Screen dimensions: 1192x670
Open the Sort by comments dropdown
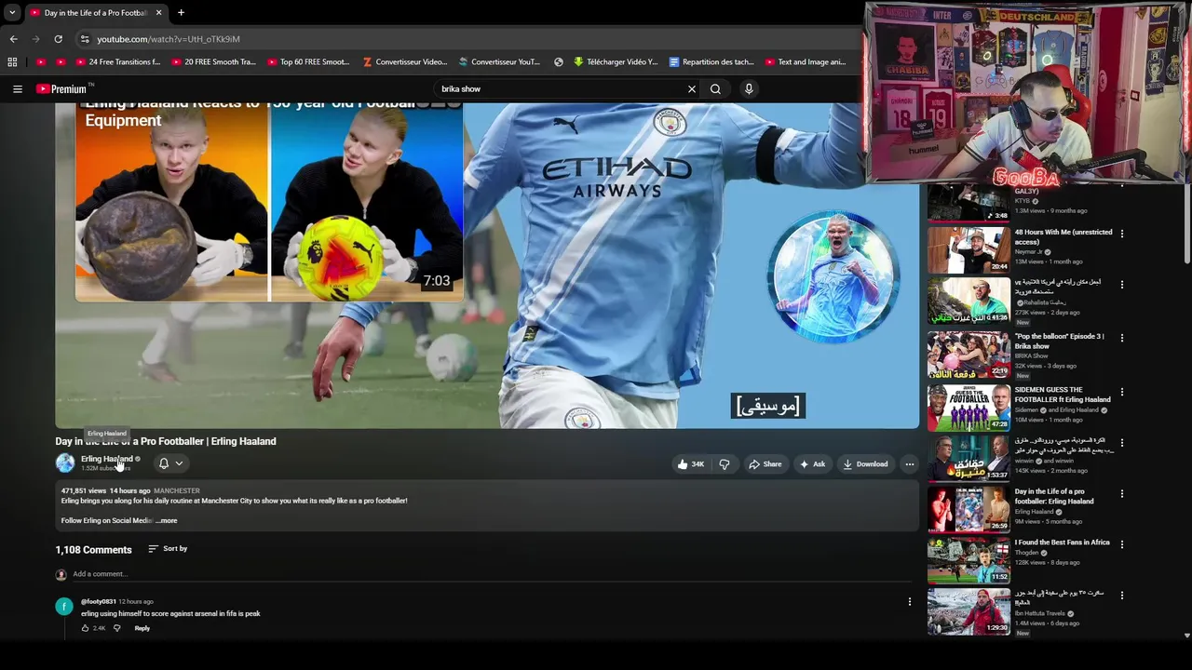click(168, 549)
